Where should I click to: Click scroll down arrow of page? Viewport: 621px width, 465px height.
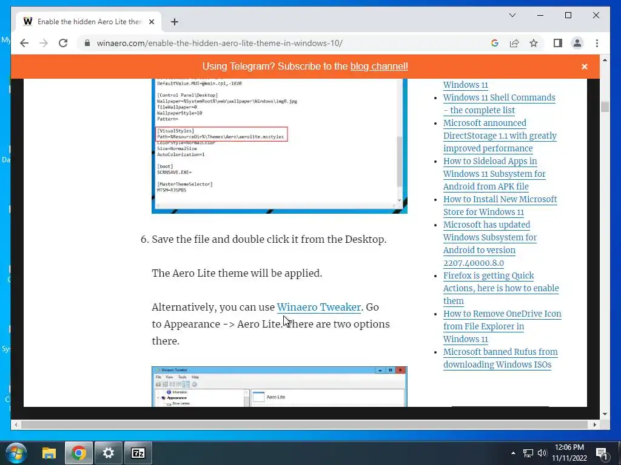[605, 414]
